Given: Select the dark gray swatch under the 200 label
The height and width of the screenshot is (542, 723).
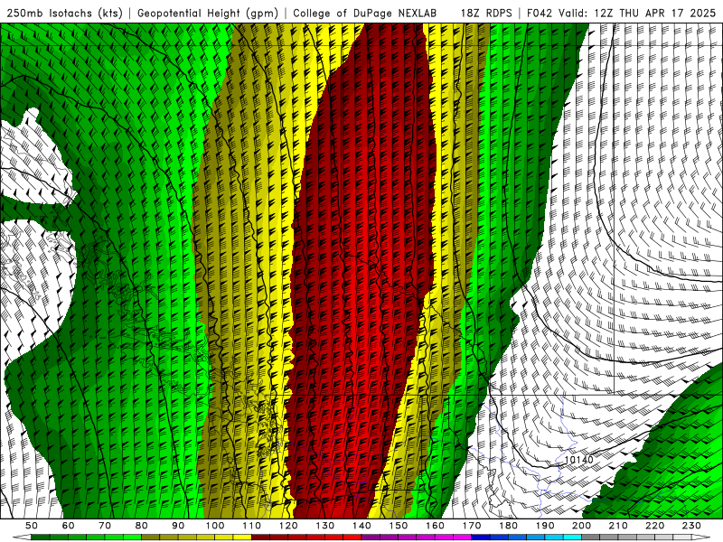Looking at the screenshot, I should click(x=591, y=537).
